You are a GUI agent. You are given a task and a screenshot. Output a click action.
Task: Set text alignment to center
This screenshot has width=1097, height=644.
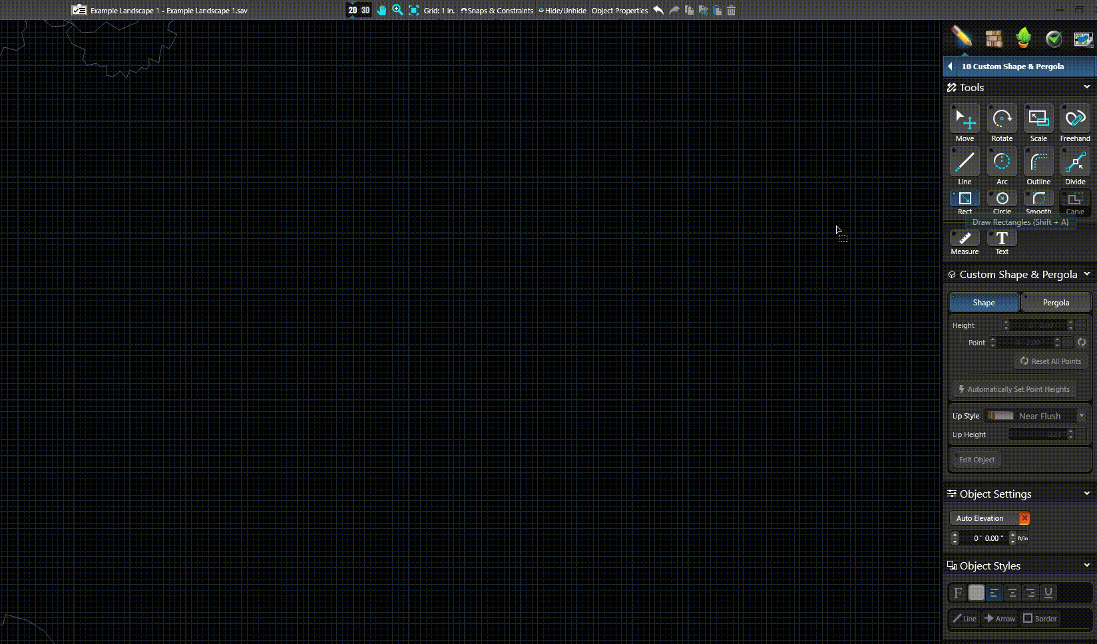[x=1012, y=593]
